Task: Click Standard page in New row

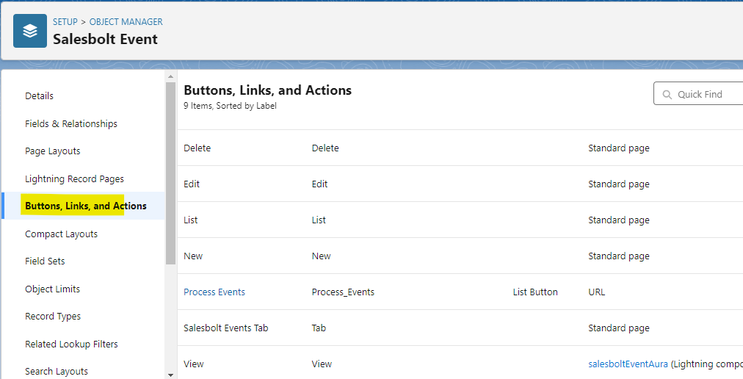Action: tap(619, 256)
